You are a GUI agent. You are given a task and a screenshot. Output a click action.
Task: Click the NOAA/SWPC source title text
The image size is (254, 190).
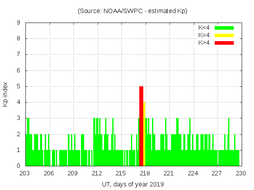(133, 11)
